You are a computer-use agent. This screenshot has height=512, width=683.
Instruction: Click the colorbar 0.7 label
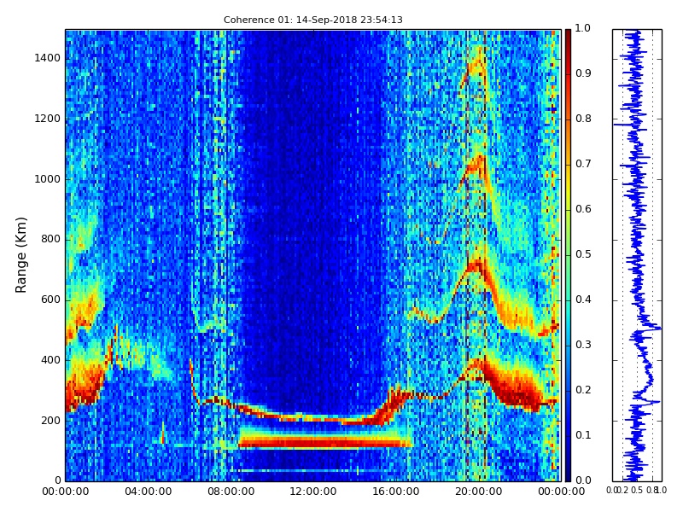tap(583, 164)
